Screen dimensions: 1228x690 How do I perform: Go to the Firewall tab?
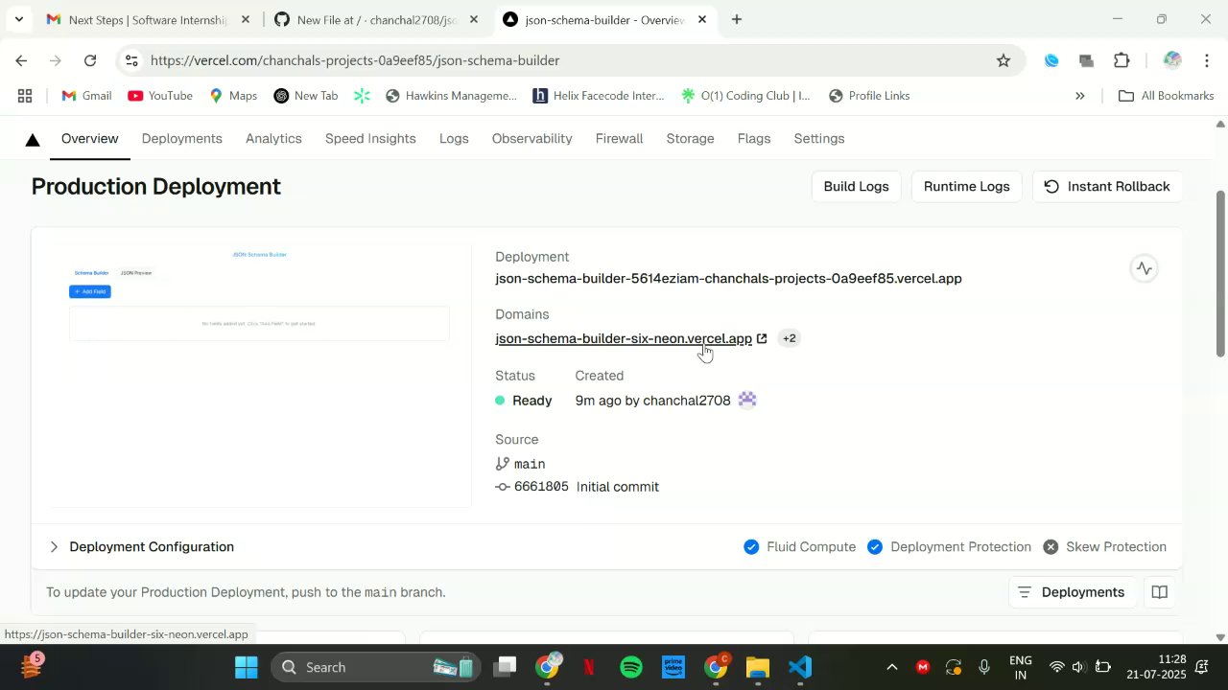point(619,139)
